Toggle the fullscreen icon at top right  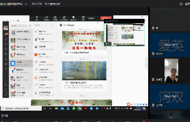181,4
